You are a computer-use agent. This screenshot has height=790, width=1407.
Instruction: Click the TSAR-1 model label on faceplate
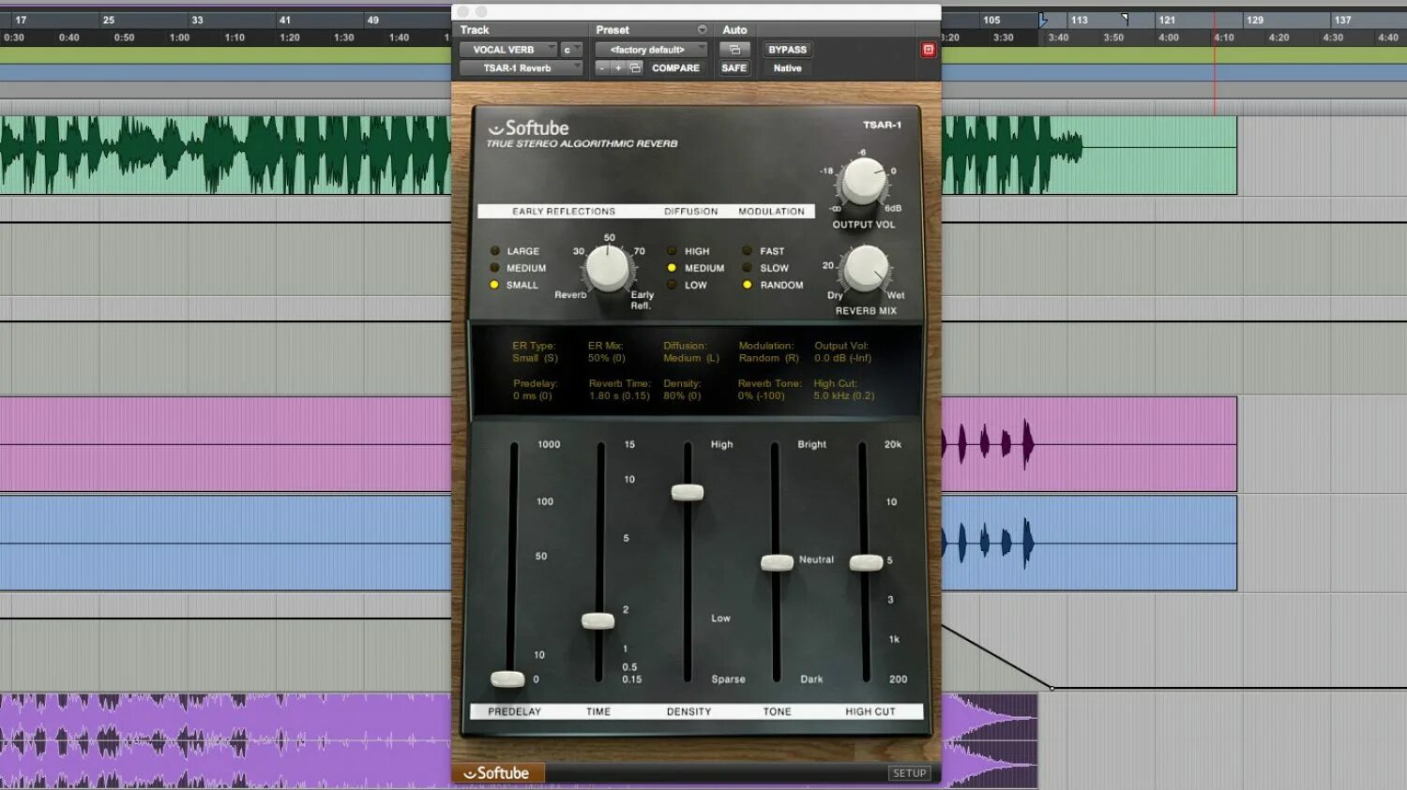(x=882, y=125)
